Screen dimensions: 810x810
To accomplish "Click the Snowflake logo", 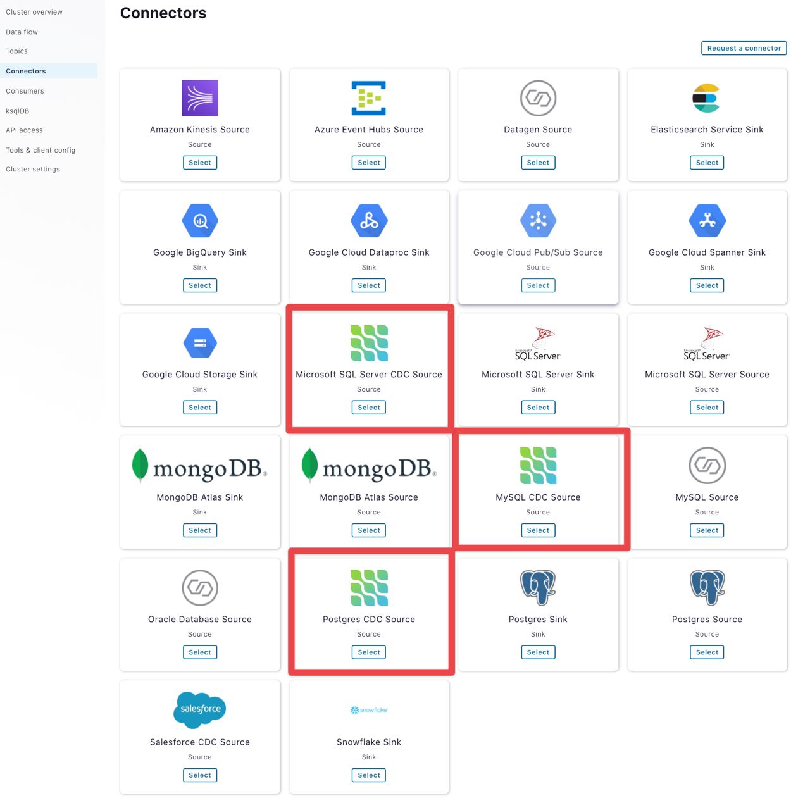I will point(369,710).
